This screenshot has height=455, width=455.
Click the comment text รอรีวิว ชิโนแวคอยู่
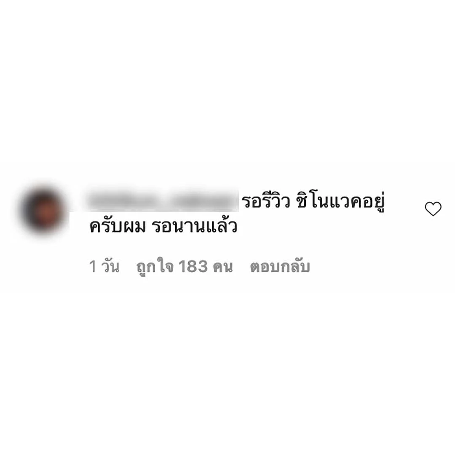point(313,201)
